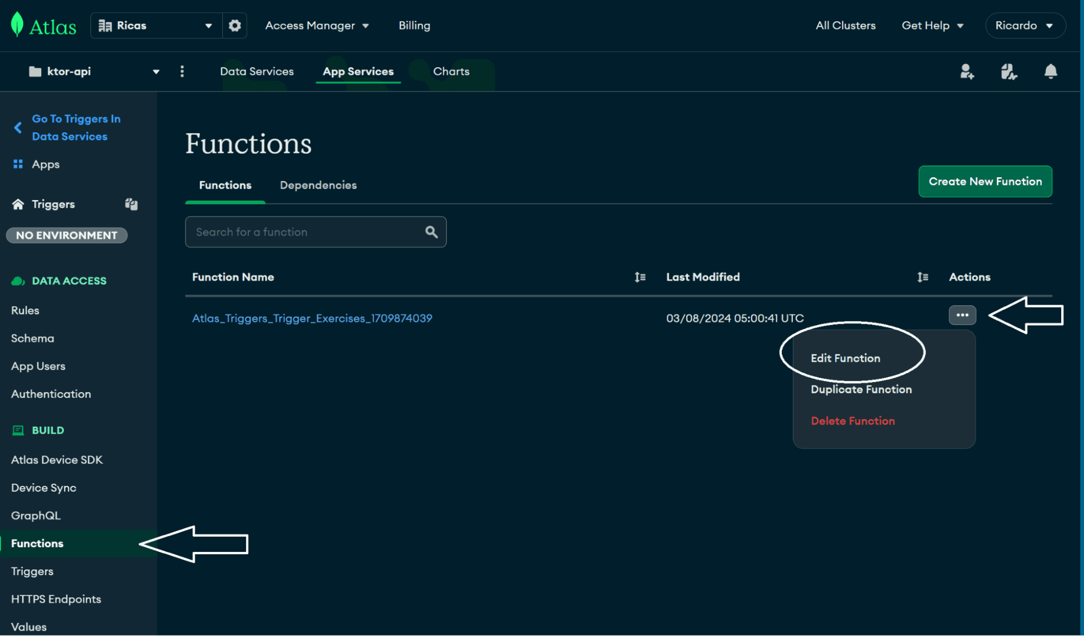Screen dimensions: 1084x636
Task: Select Edit Function from context menu
Action: pos(845,357)
